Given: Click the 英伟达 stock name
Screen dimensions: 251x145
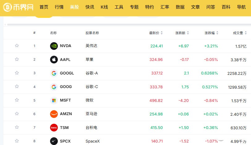Looking at the screenshot, I should point(91,46).
